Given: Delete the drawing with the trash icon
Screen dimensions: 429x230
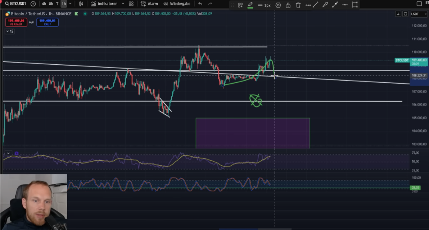Looking at the screenshot, I should click(x=298, y=5).
